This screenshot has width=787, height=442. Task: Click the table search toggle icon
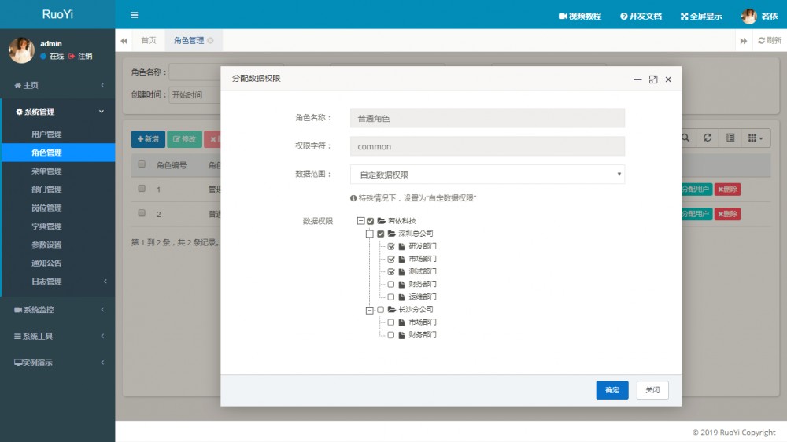coord(685,138)
